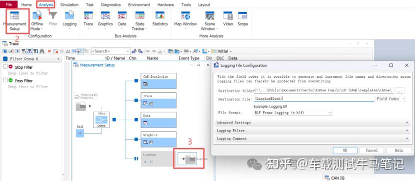
Task: Click OK in Logging File Configuration
Action: click(345, 150)
